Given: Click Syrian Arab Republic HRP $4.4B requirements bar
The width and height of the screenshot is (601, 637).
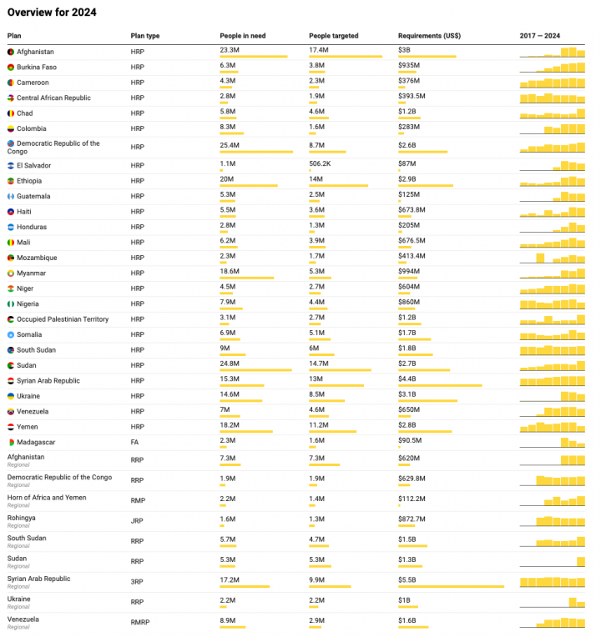Looking at the screenshot, I should pyautogui.click(x=440, y=385).
